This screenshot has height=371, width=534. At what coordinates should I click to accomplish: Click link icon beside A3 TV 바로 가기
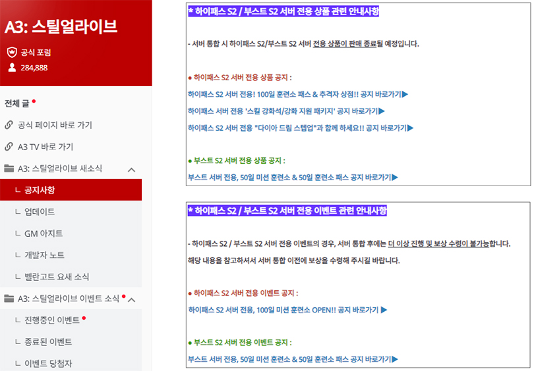click(x=9, y=147)
